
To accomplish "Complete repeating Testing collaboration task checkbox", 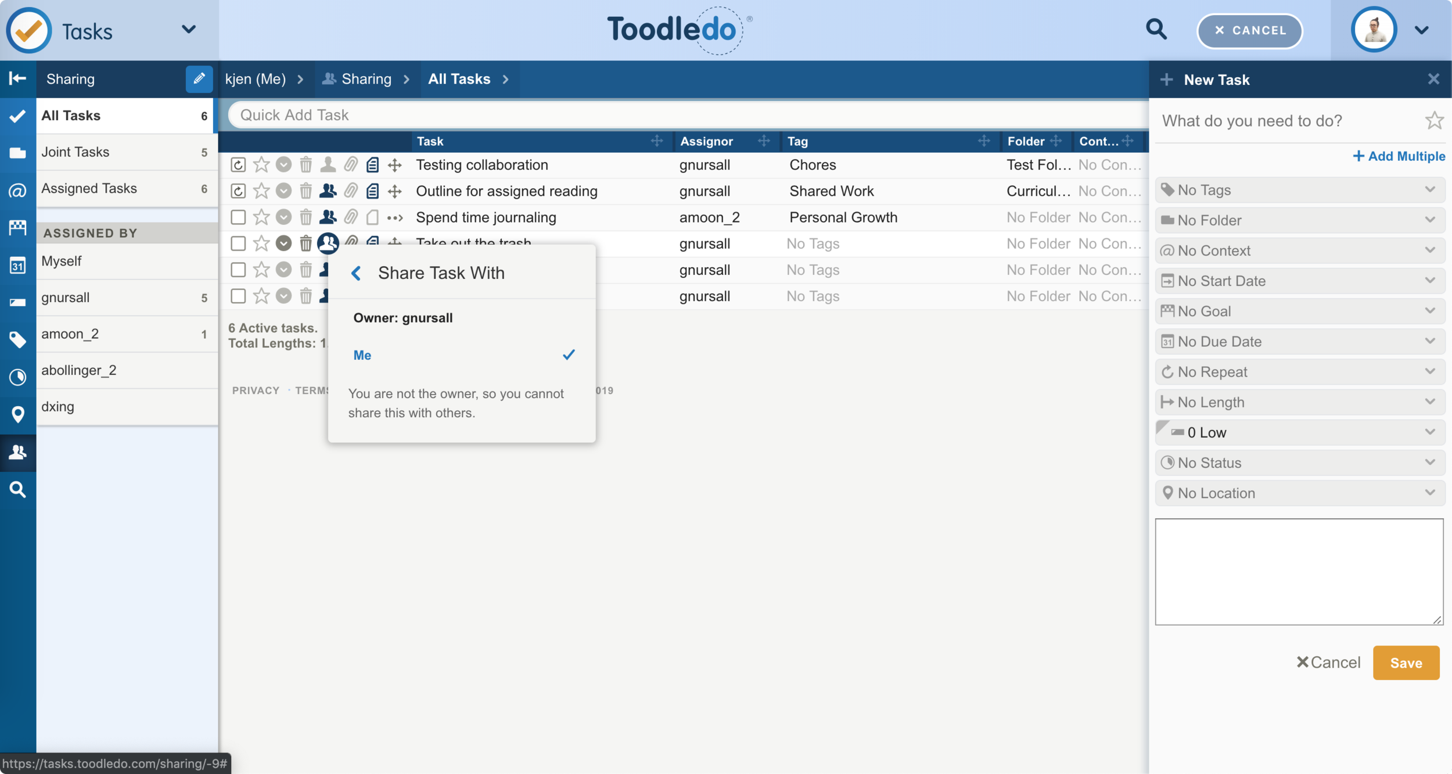I will click(238, 164).
